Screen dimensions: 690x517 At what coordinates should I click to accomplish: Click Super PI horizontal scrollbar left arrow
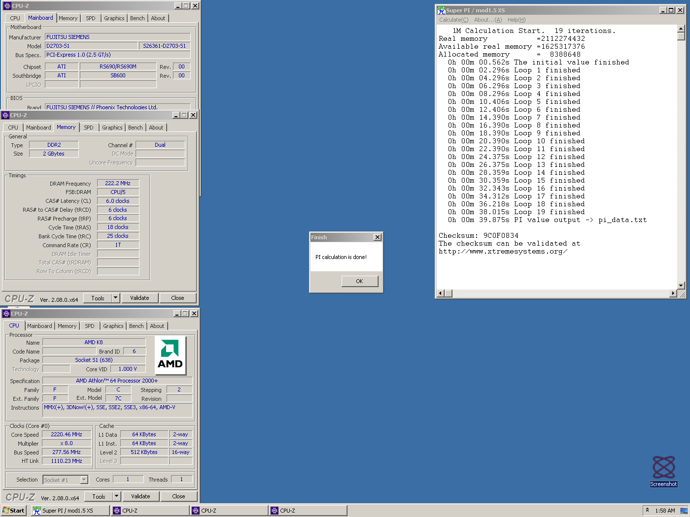click(440, 293)
